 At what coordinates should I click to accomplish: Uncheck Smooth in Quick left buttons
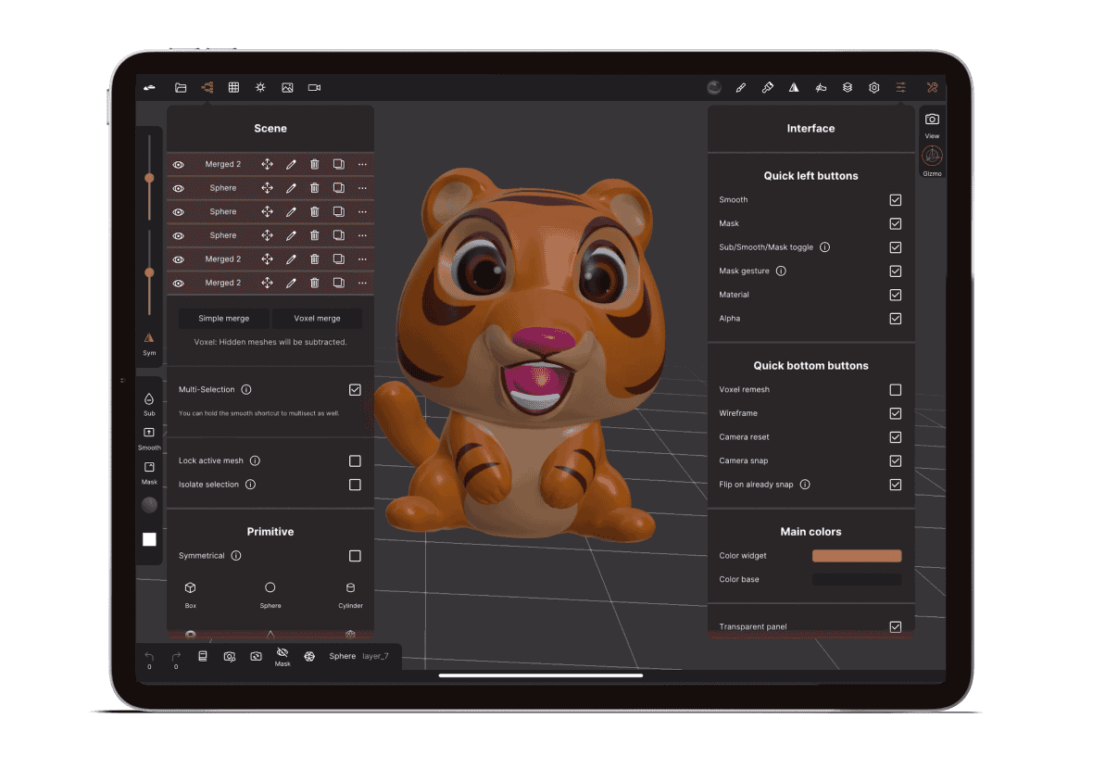pyautogui.click(x=896, y=200)
